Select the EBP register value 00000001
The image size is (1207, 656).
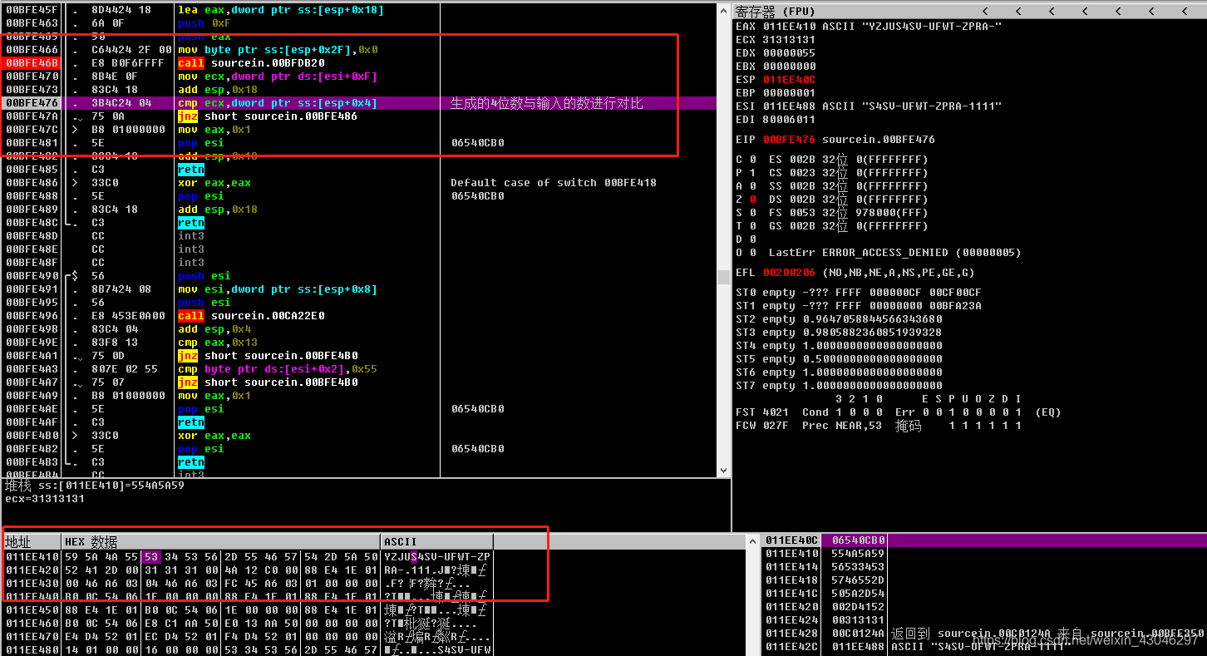pos(789,93)
